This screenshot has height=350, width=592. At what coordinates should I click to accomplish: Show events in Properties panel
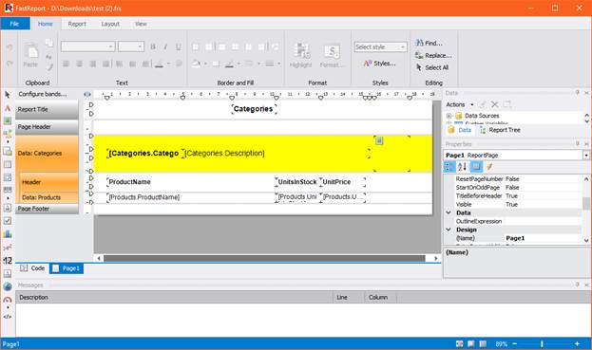click(489, 167)
